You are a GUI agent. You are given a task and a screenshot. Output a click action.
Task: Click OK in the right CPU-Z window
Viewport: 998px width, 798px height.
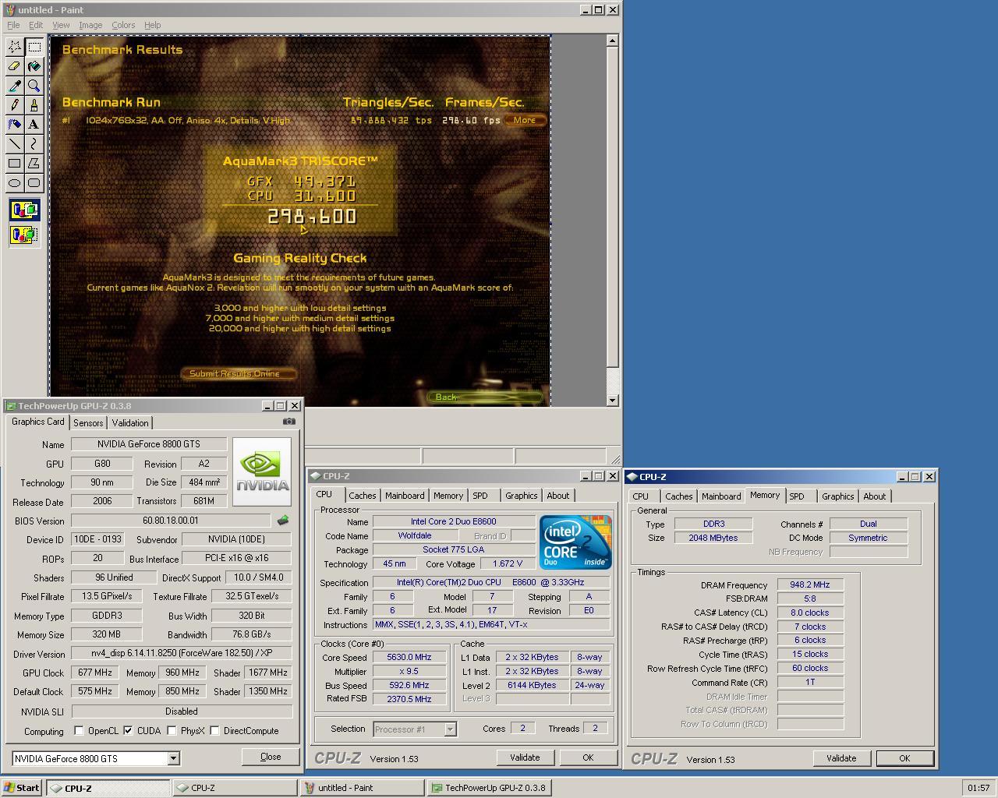tap(904, 758)
